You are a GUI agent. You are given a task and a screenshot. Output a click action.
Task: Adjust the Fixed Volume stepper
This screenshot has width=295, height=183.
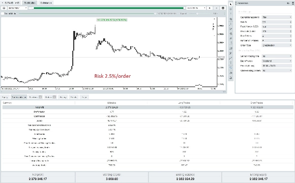(x=291, y=27)
